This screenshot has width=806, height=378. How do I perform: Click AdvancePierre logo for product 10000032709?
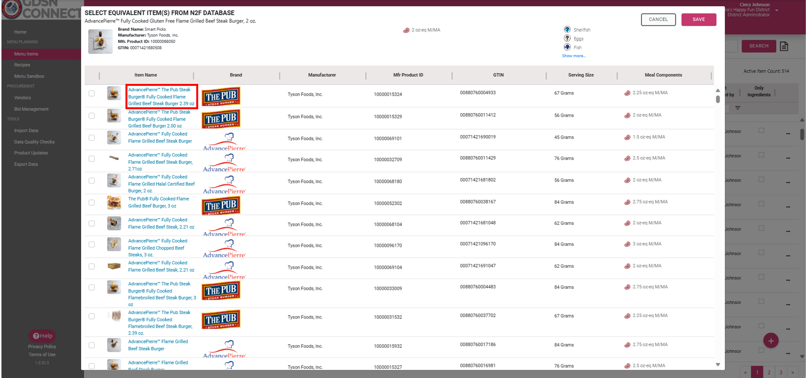pos(225,162)
